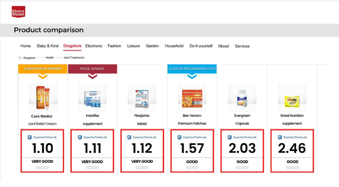Click the Product comparison heading
The image size is (339, 187).
tap(48, 30)
